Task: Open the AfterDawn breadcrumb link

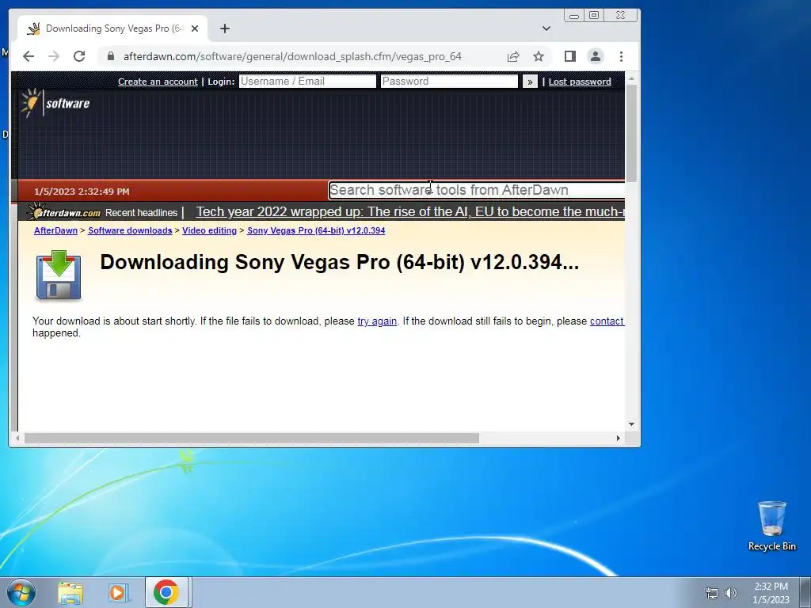Action: pos(56,230)
